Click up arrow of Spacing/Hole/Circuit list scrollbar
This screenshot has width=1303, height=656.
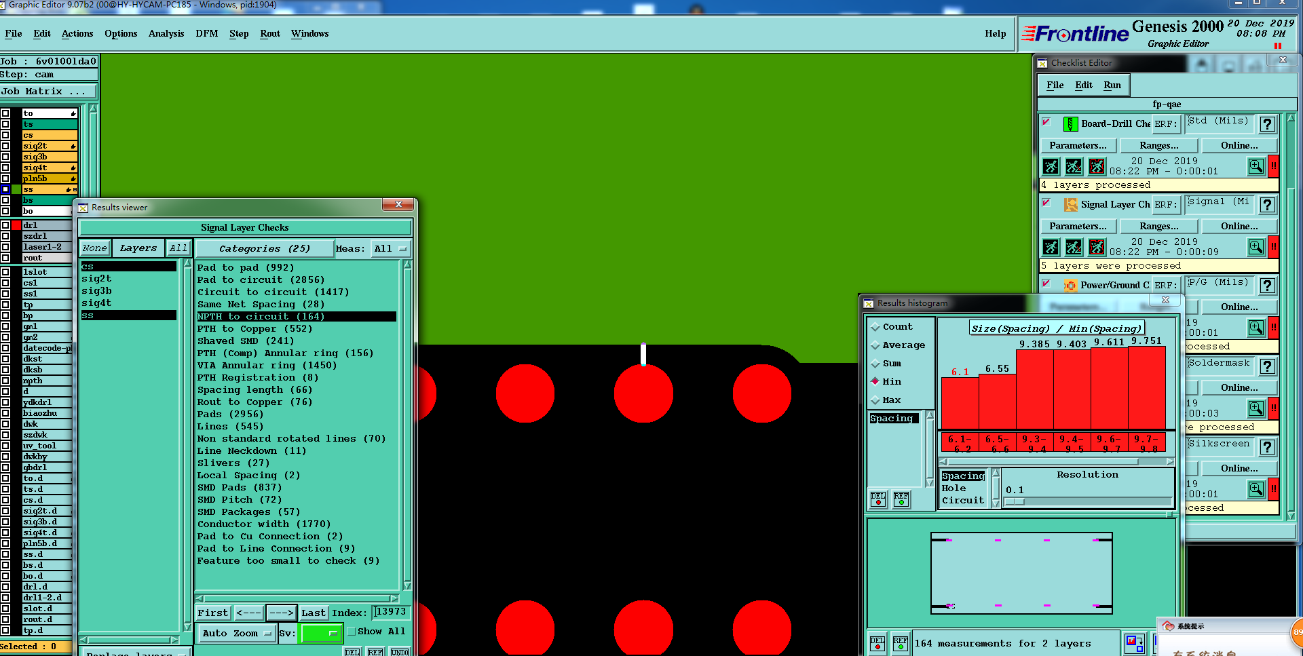996,473
